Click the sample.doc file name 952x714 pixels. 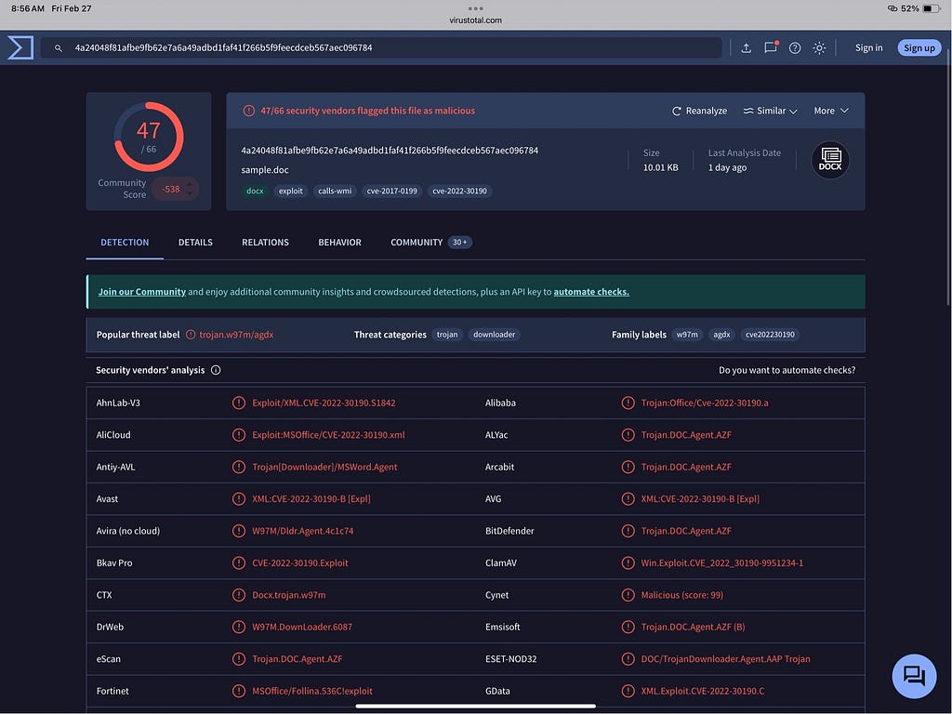(265, 170)
